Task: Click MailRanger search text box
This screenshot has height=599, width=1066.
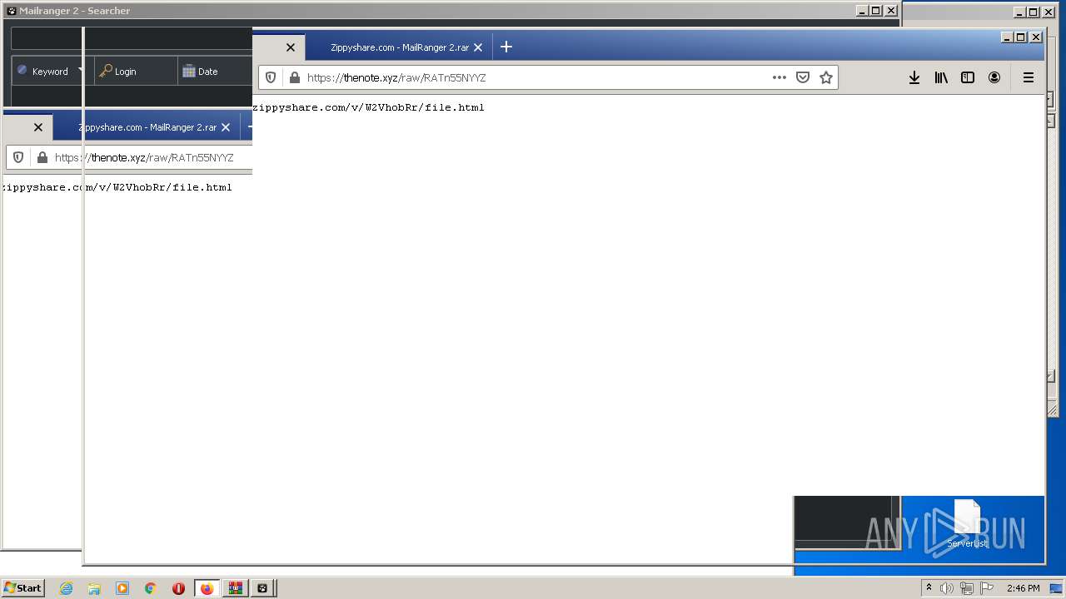Action: pyautogui.click(x=132, y=38)
